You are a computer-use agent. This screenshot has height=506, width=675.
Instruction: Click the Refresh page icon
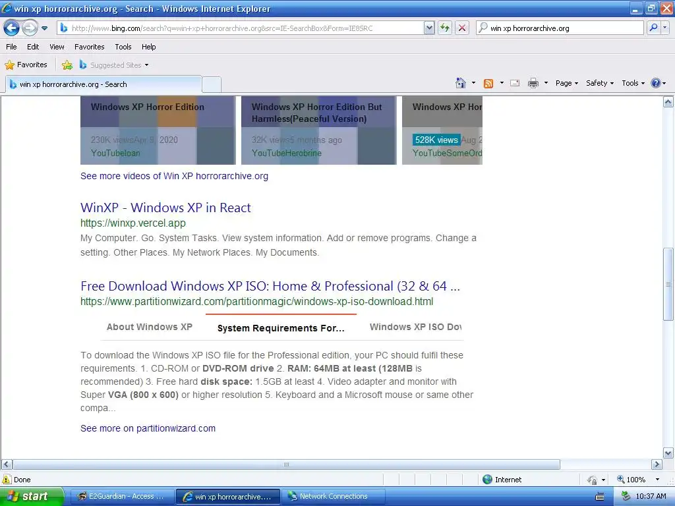point(445,28)
